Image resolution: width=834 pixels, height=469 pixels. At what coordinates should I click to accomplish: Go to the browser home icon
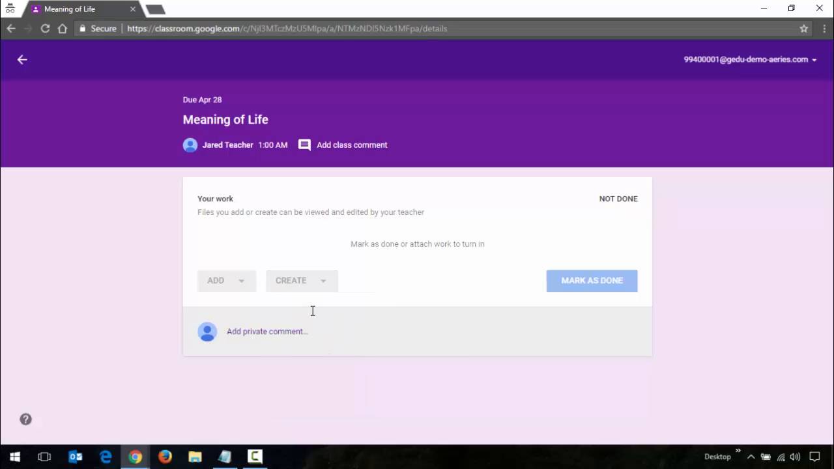[x=63, y=29]
